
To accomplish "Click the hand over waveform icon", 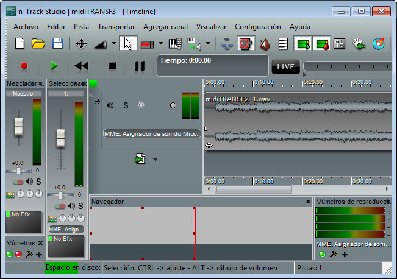I will 359,44.
